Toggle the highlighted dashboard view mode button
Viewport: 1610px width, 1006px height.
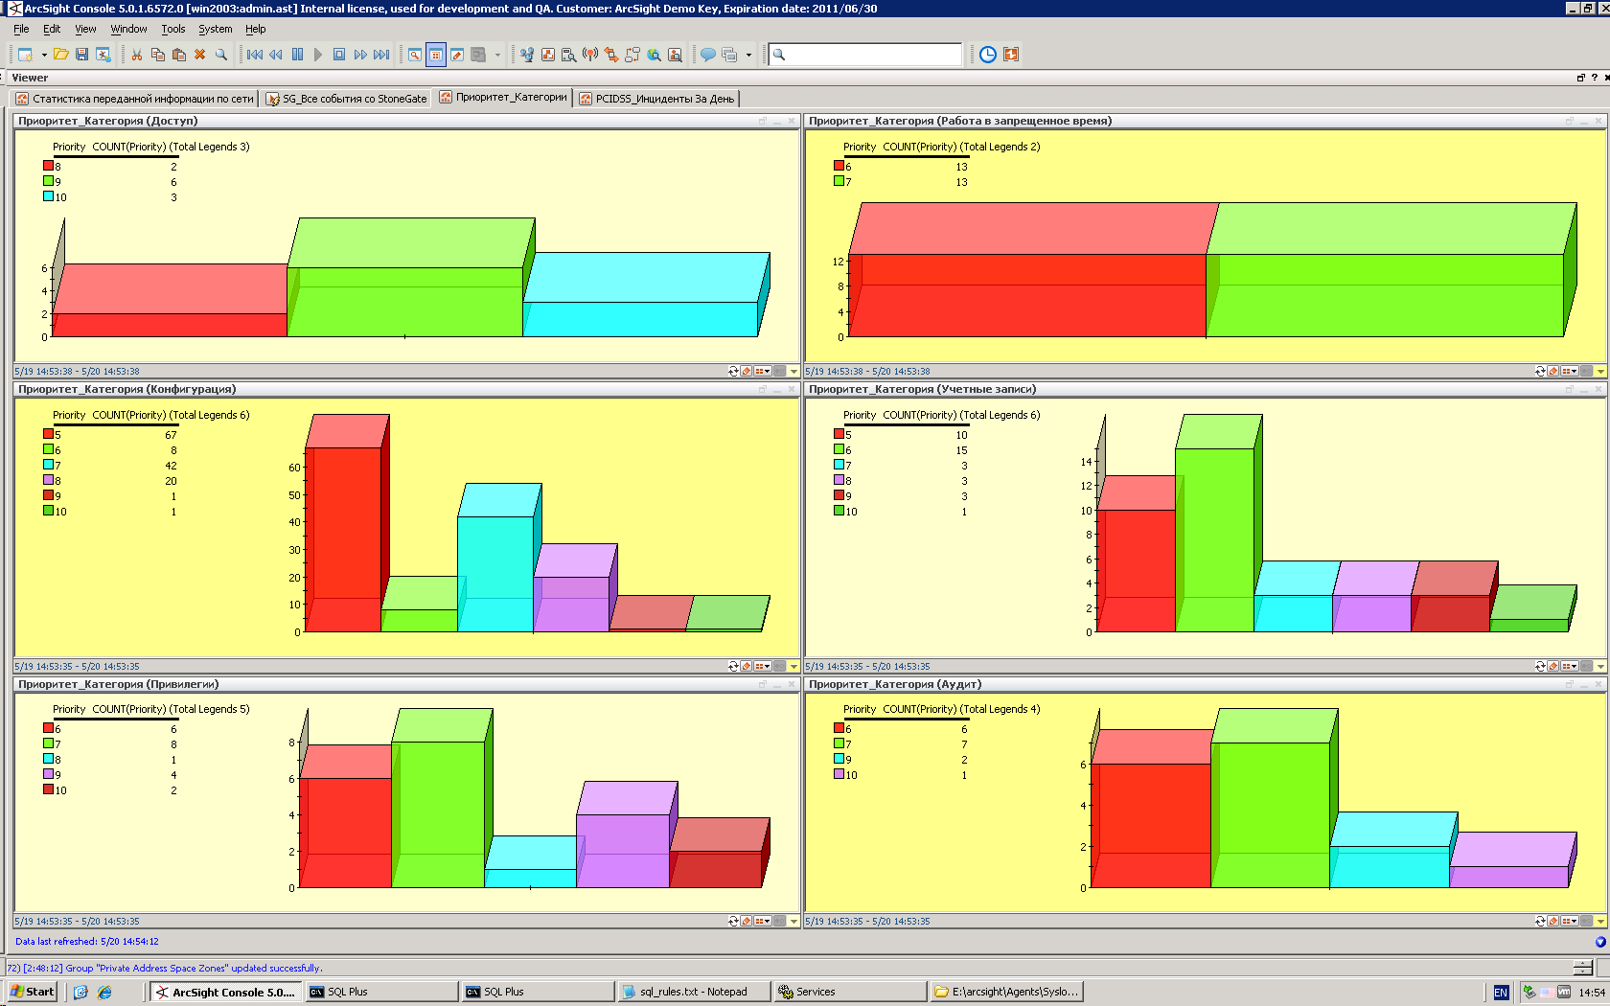coord(436,55)
